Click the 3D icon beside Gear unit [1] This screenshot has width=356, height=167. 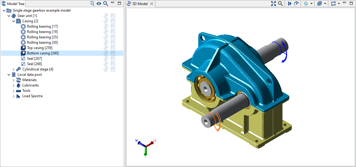tap(106, 16)
